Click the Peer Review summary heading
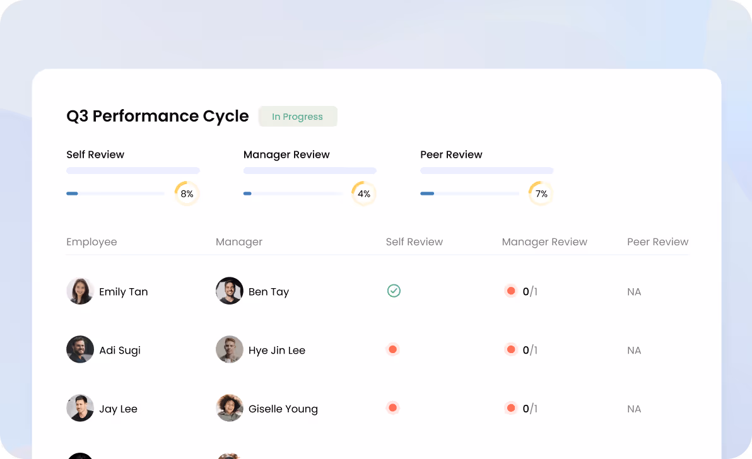The image size is (752, 459). 451,154
